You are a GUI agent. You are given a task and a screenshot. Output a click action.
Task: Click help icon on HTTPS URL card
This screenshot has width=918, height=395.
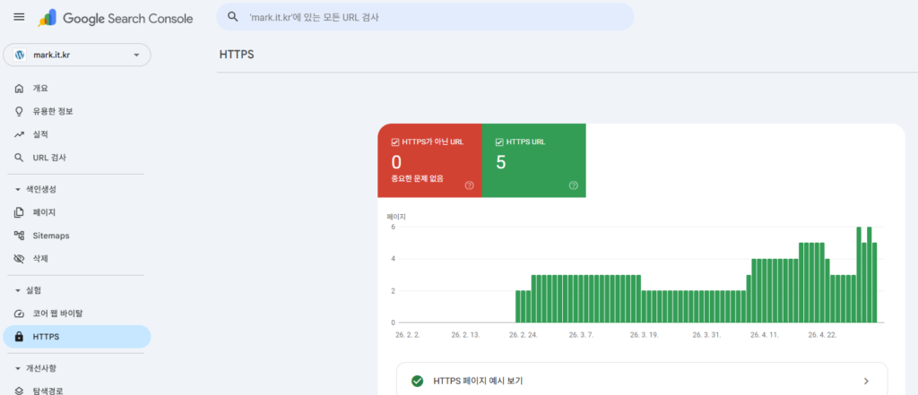[573, 185]
